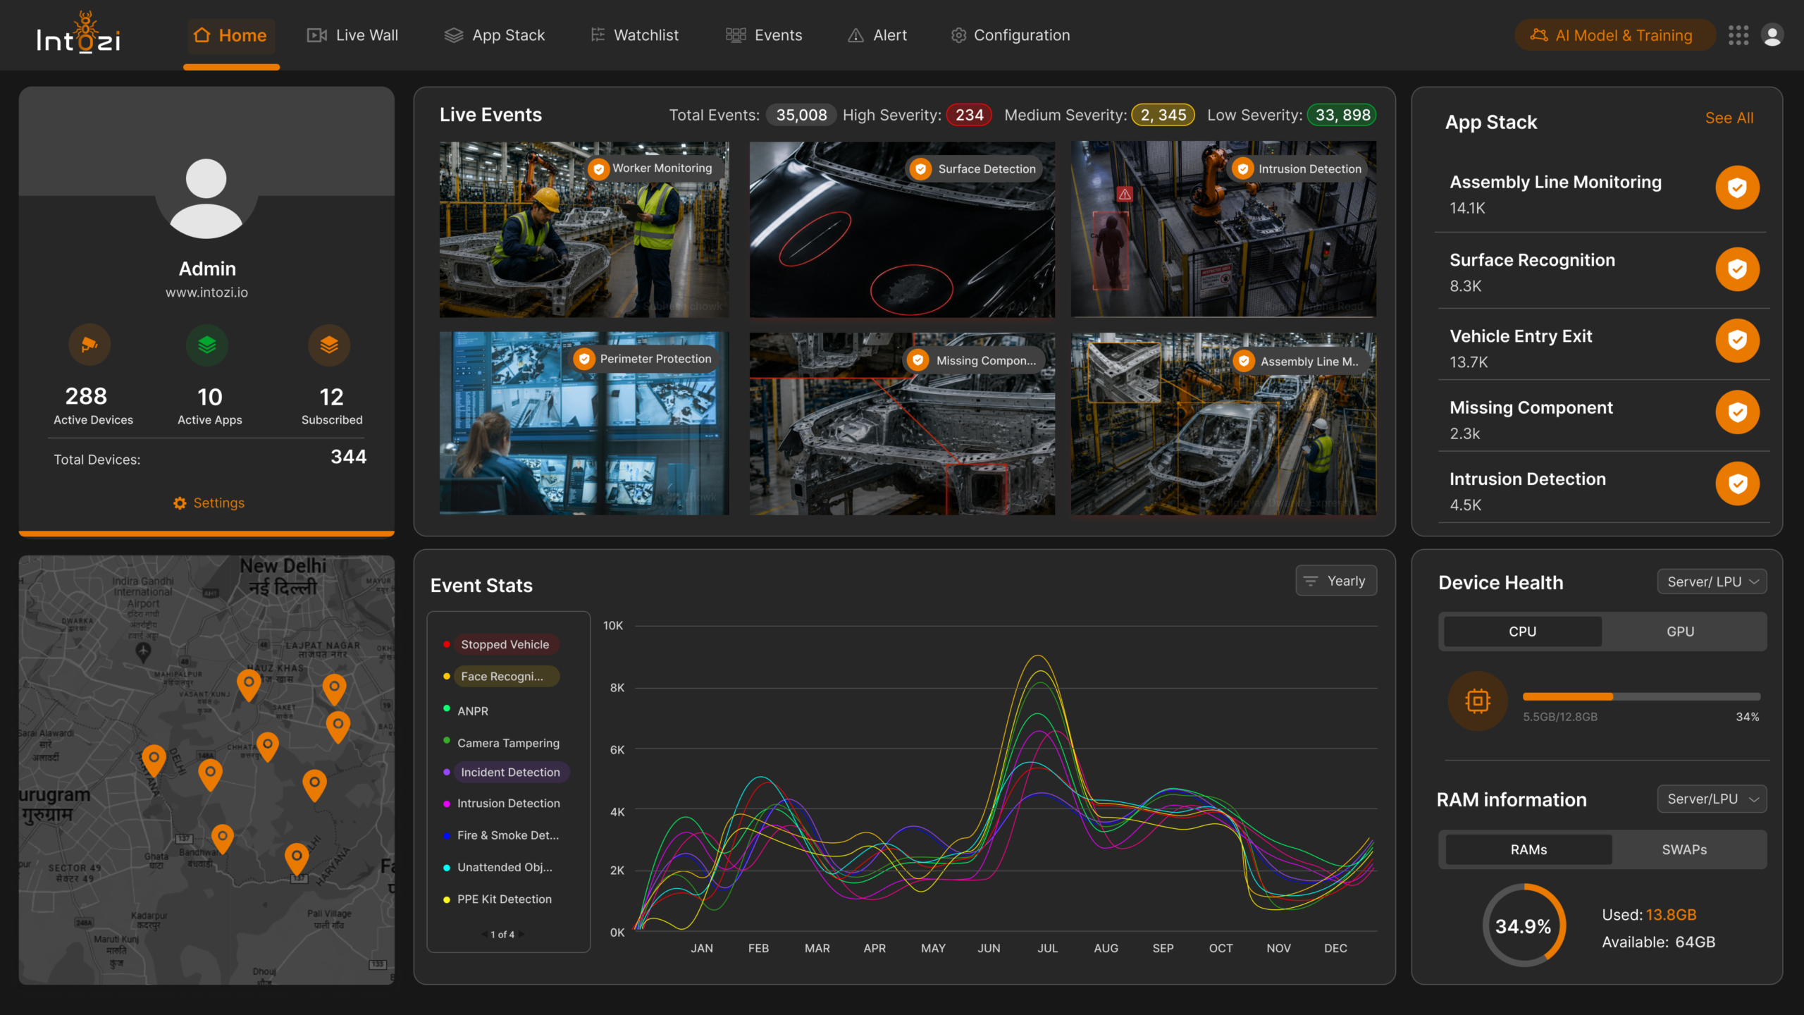Click the map pin near Bandhwari
This screenshot has width=1804, height=1015.
tap(223, 839)
